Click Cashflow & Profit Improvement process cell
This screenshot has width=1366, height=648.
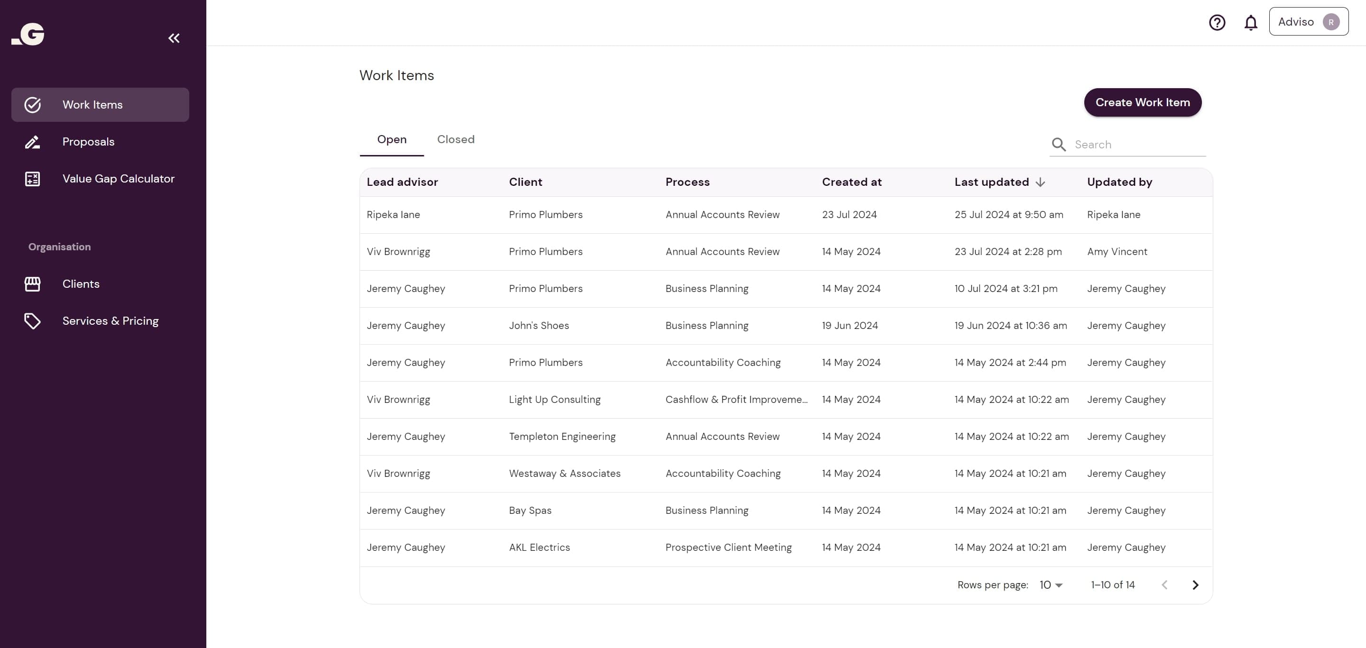pos(737,400)
